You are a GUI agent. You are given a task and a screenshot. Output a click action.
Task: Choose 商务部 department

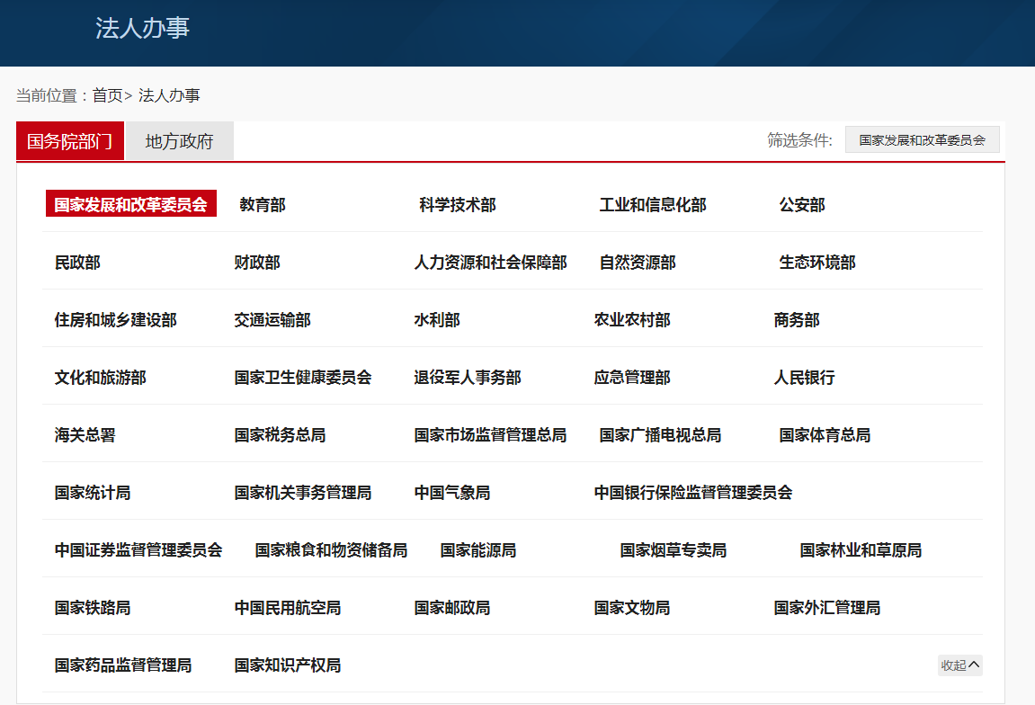(x=797, y=320)
